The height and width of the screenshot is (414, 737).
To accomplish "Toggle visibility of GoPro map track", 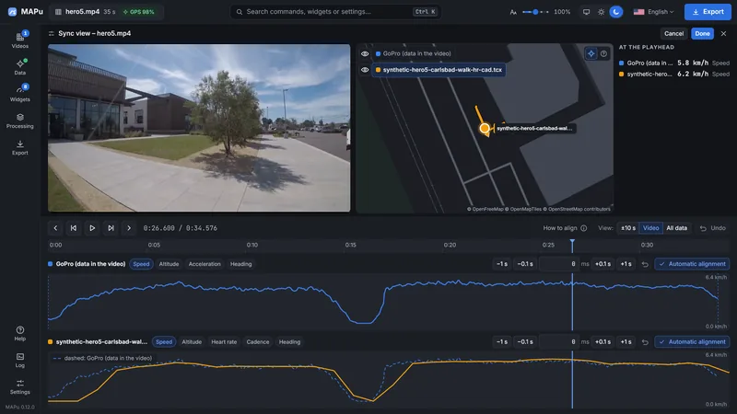I will (x=365, y=53).
